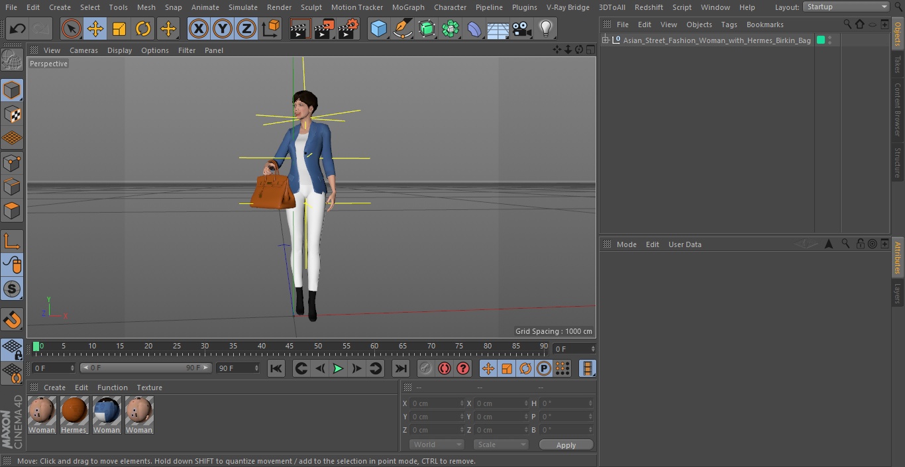Enable Texture mode checkerboard icon
Screen dimensions: 905x467
tap(12, 114)
